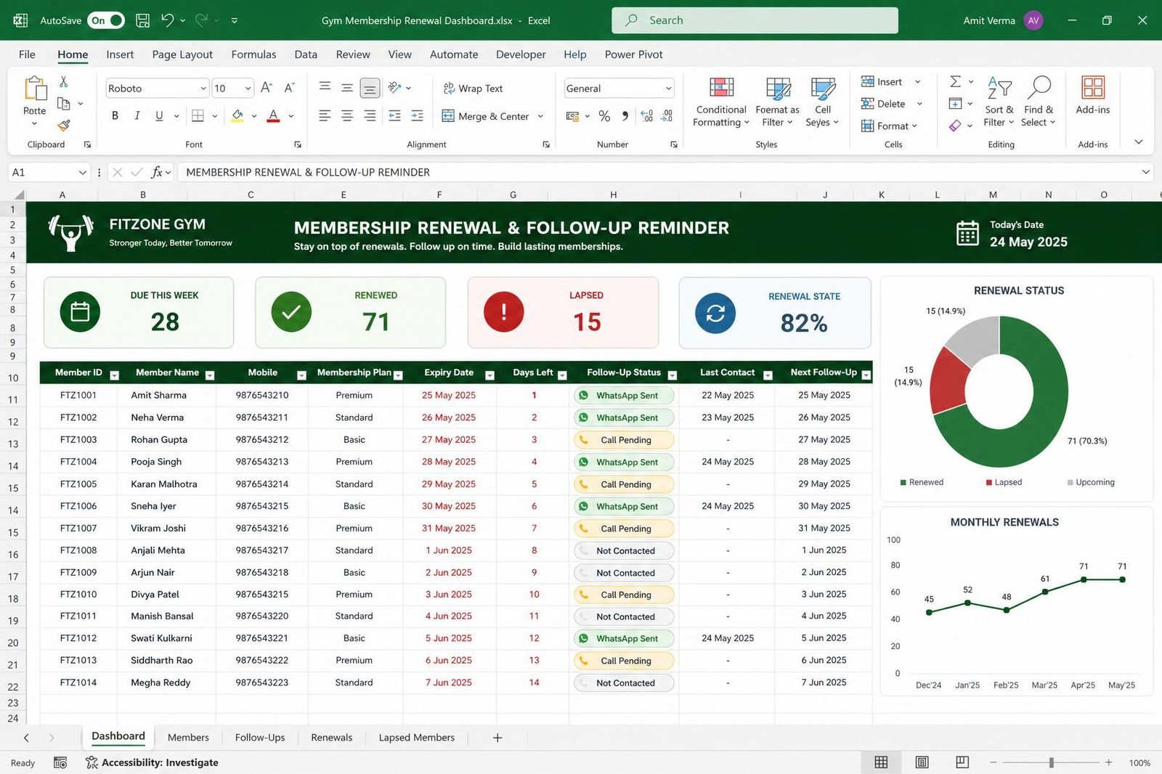Toggle Underline formatting
The width and height of the screenshot is (1162, 774).
(x=159, y=115)
